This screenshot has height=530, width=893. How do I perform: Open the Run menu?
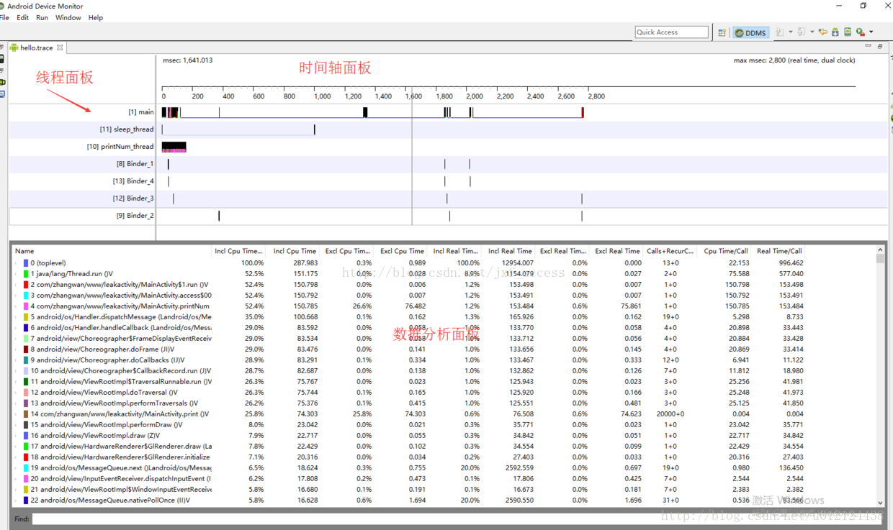coord(42,17)
